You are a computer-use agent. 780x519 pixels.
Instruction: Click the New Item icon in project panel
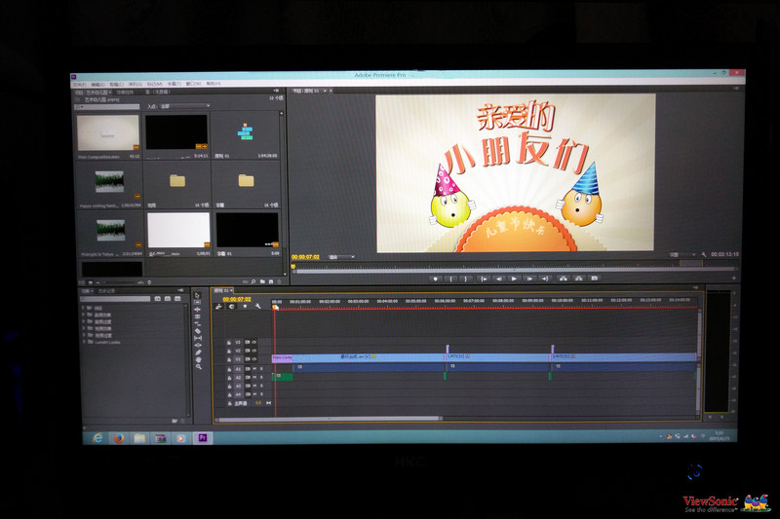pyautogui.click(x=271, y=281)
